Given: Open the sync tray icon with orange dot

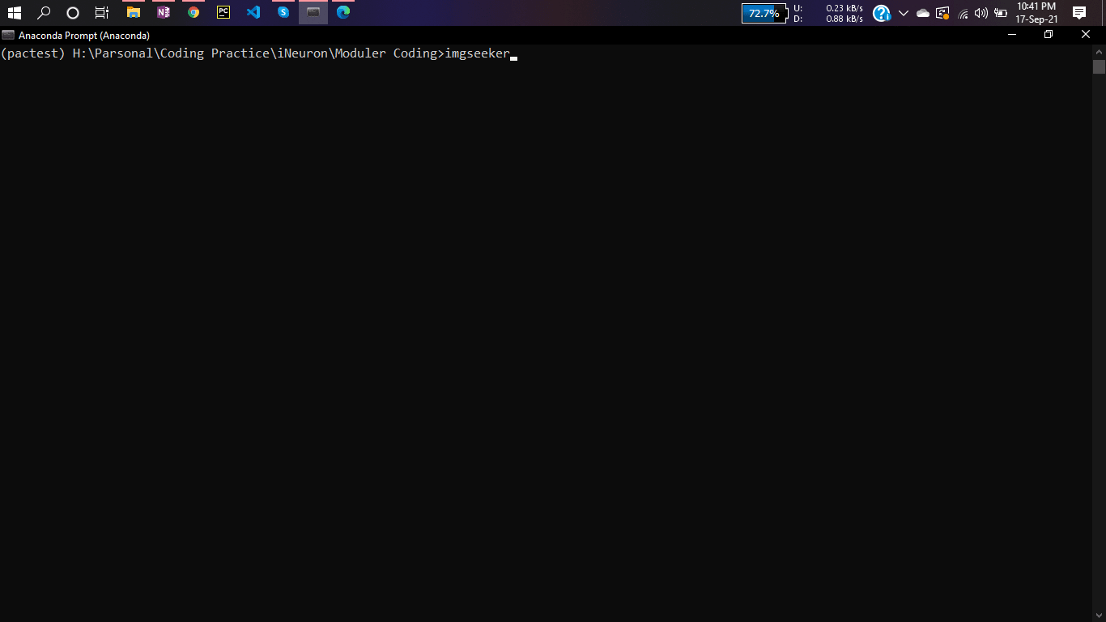Looking at the screenshot, I should pos(942,13).
